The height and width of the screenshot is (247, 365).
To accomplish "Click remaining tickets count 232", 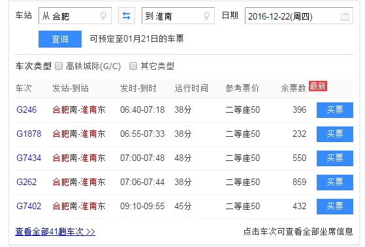I will point(299,134).
